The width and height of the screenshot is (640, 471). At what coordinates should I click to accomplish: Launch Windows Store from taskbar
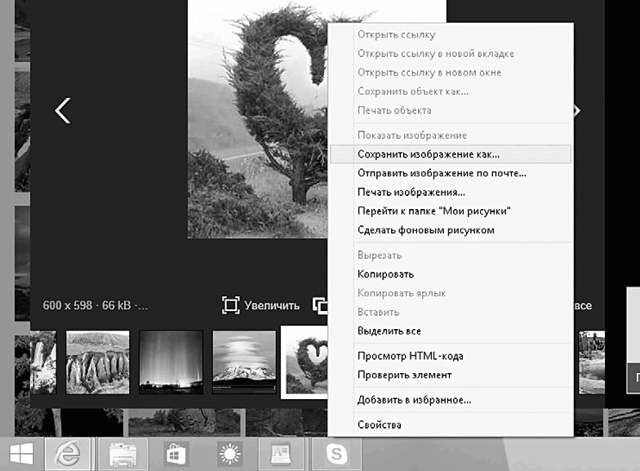tap(176, 454)
